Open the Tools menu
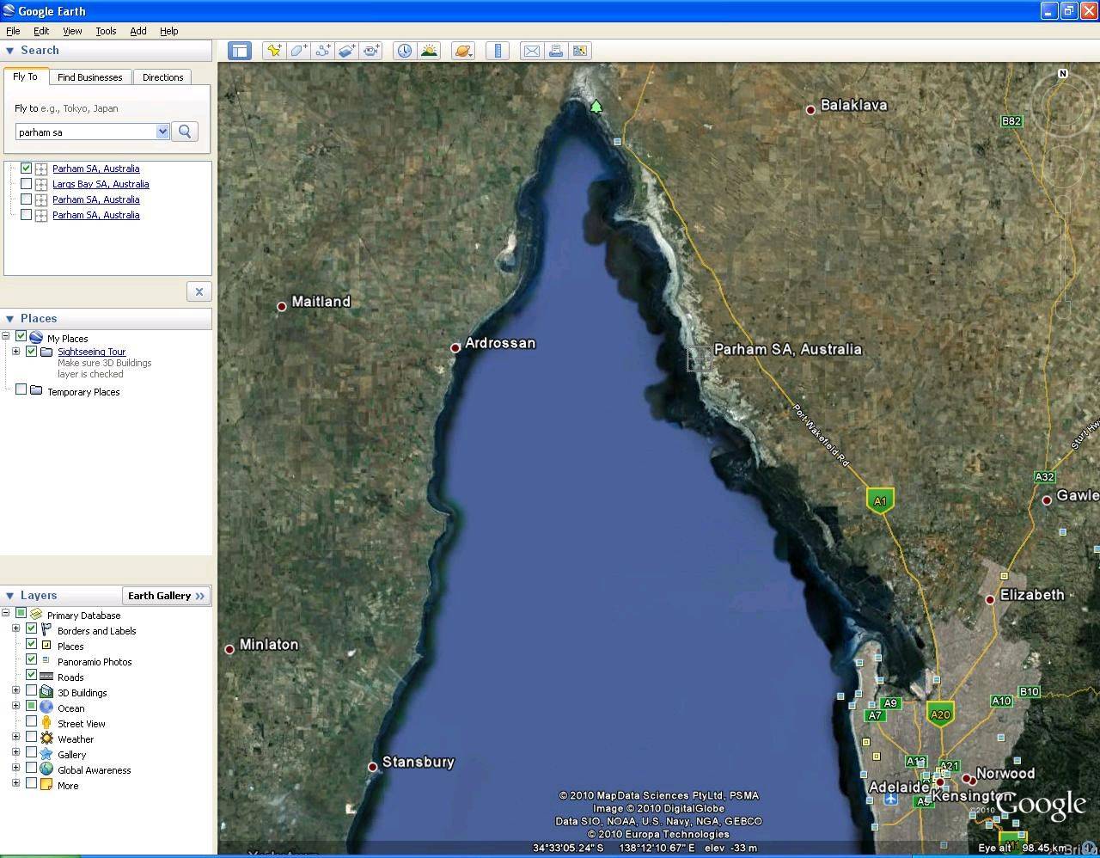The image size is (1100, 858). [x=106, y=31]
